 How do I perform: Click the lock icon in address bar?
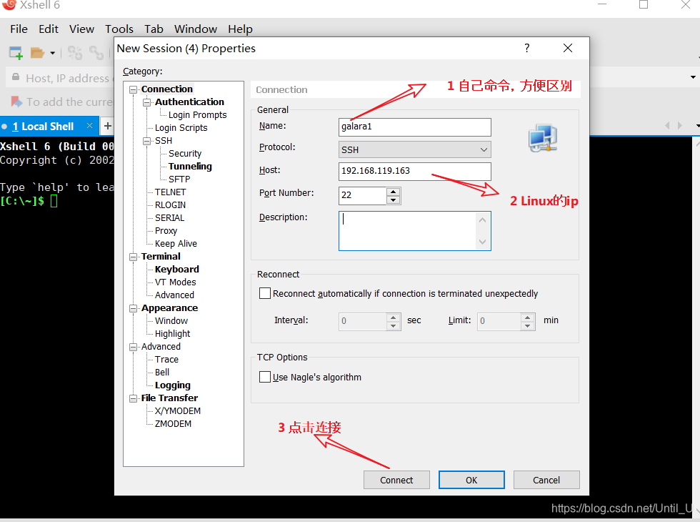(x=16, y=77)
